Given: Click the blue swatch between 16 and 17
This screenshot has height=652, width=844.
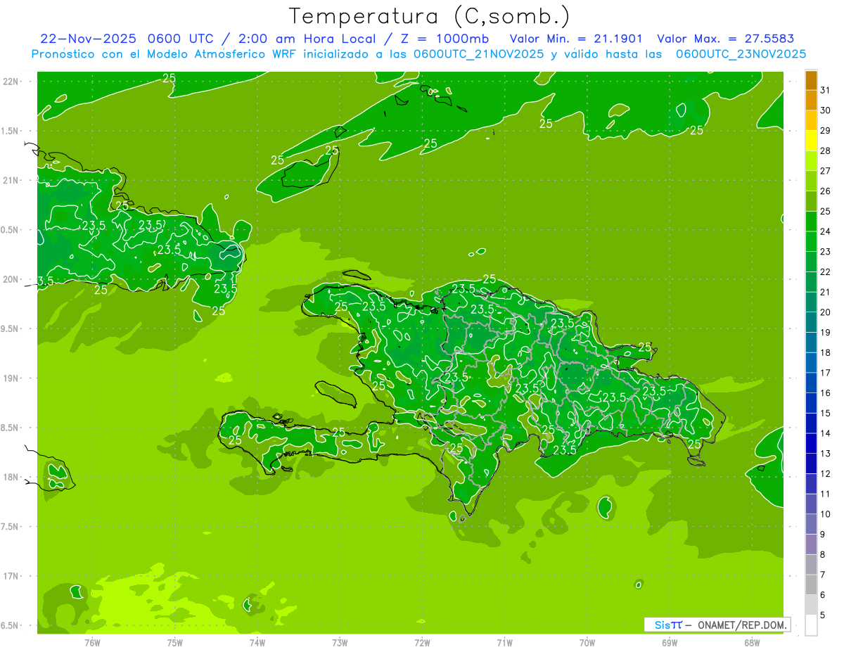Looking at the screenshot, I should pyautogui.click(x=811, y=383).
